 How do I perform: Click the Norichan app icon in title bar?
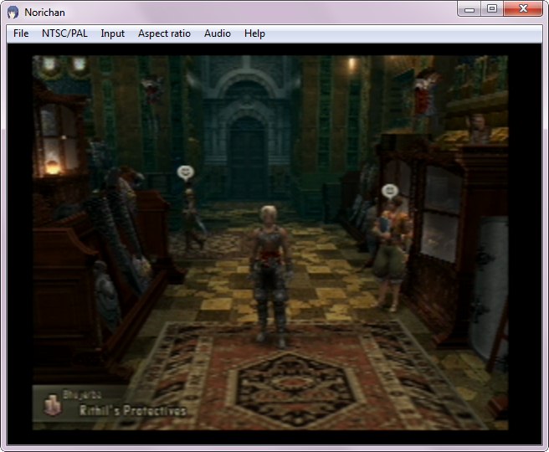(x=13, y=12)
